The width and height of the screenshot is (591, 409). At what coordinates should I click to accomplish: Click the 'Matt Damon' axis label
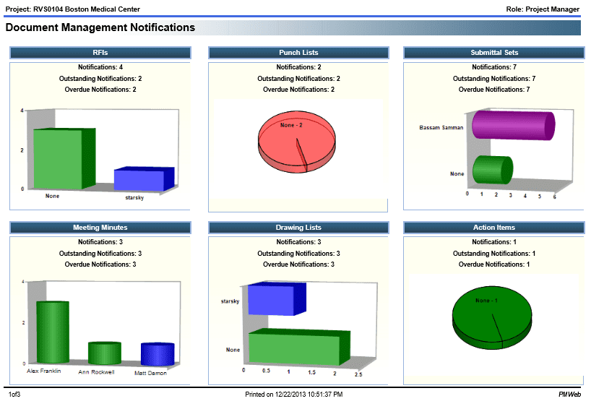(x=150, y=373)
